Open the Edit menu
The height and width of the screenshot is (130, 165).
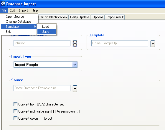click(12, 10)
